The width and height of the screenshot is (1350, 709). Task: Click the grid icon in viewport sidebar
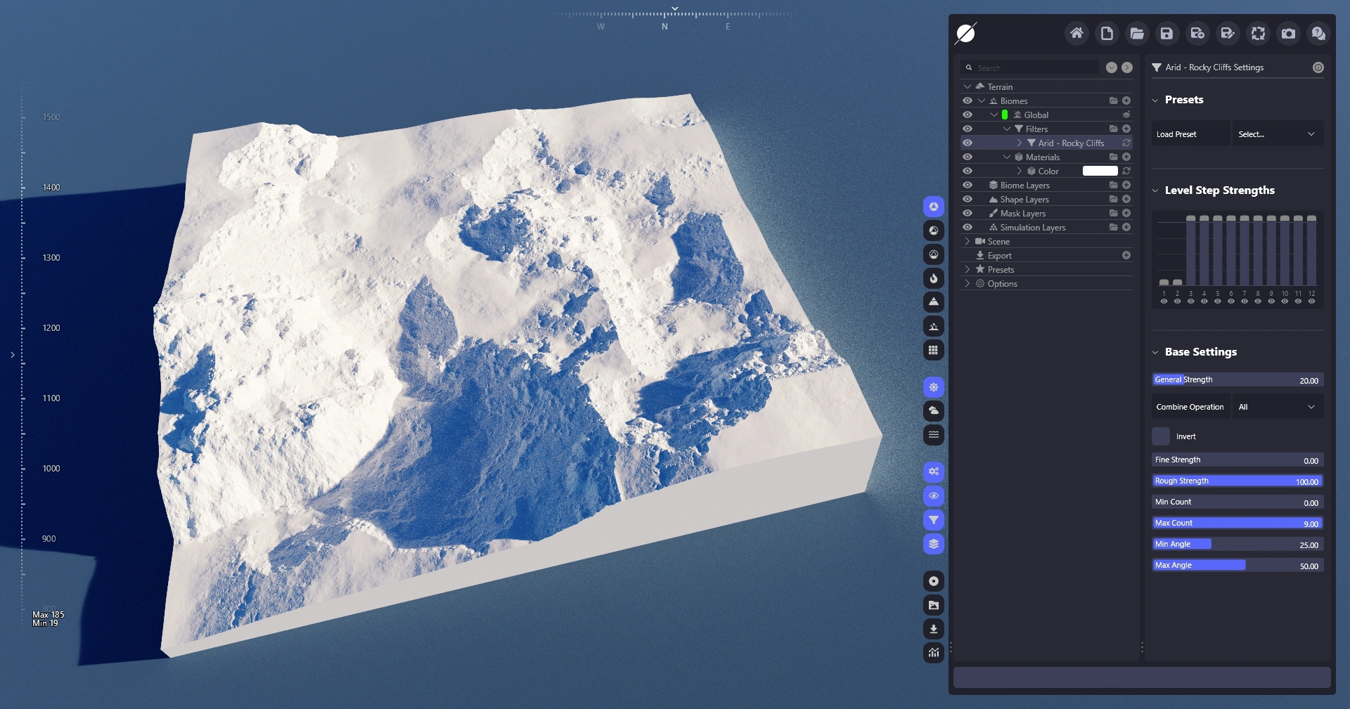point(933,350)
